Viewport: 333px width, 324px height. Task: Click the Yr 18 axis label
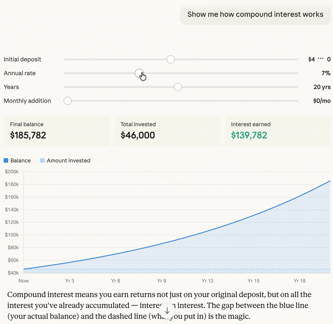299,281
